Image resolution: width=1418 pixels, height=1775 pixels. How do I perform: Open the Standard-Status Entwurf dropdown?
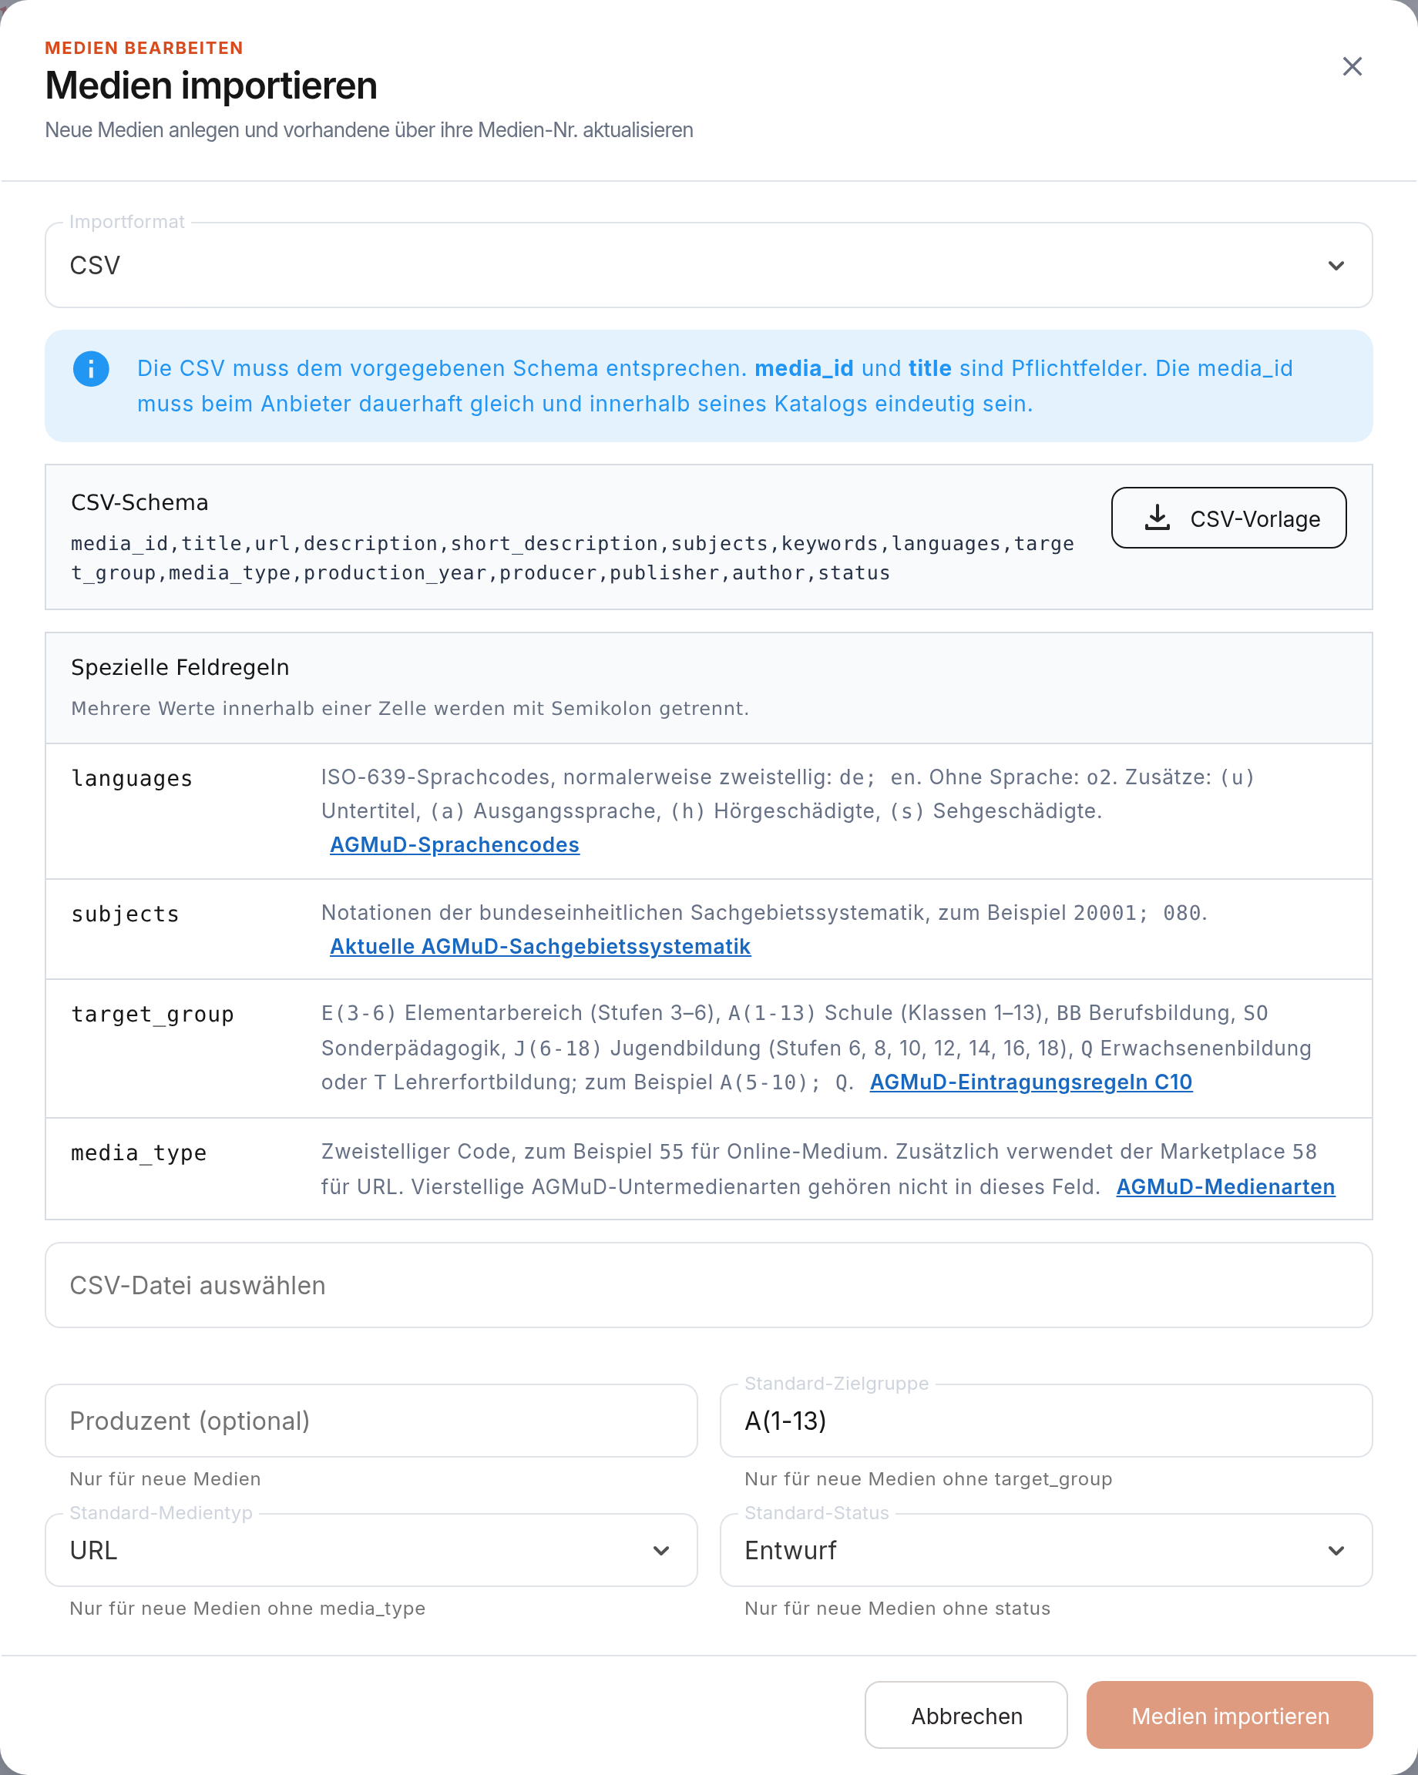1046,1550
